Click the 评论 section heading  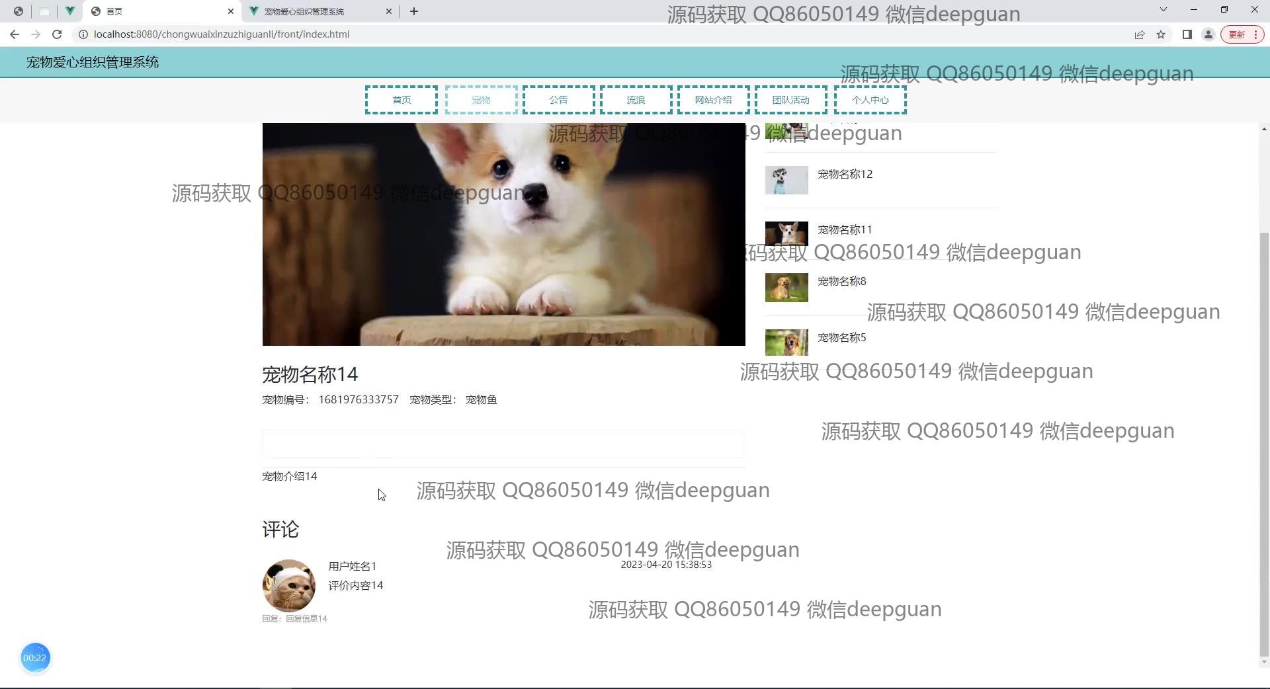tap(280, 529)
